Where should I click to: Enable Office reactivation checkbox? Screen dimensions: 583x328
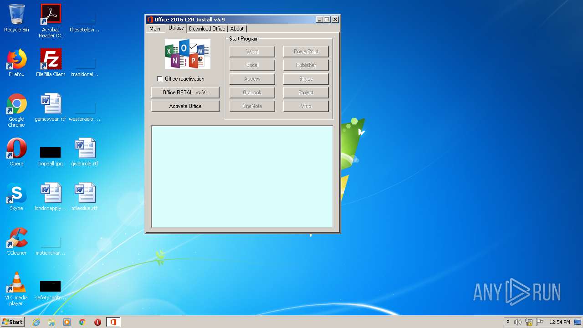point(159,79)
